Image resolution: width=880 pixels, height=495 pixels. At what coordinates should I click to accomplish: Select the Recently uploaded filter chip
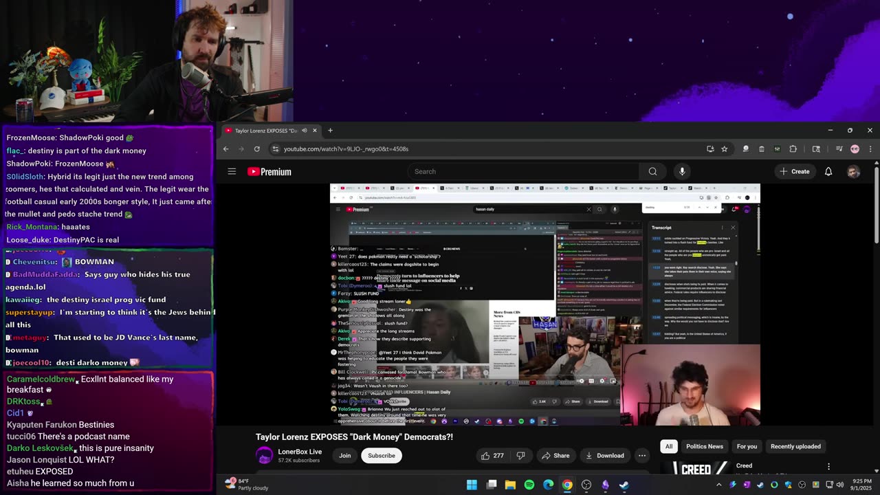(x=795, y=446)
